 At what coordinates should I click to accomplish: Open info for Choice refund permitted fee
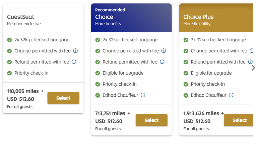[x=162, y=62]
